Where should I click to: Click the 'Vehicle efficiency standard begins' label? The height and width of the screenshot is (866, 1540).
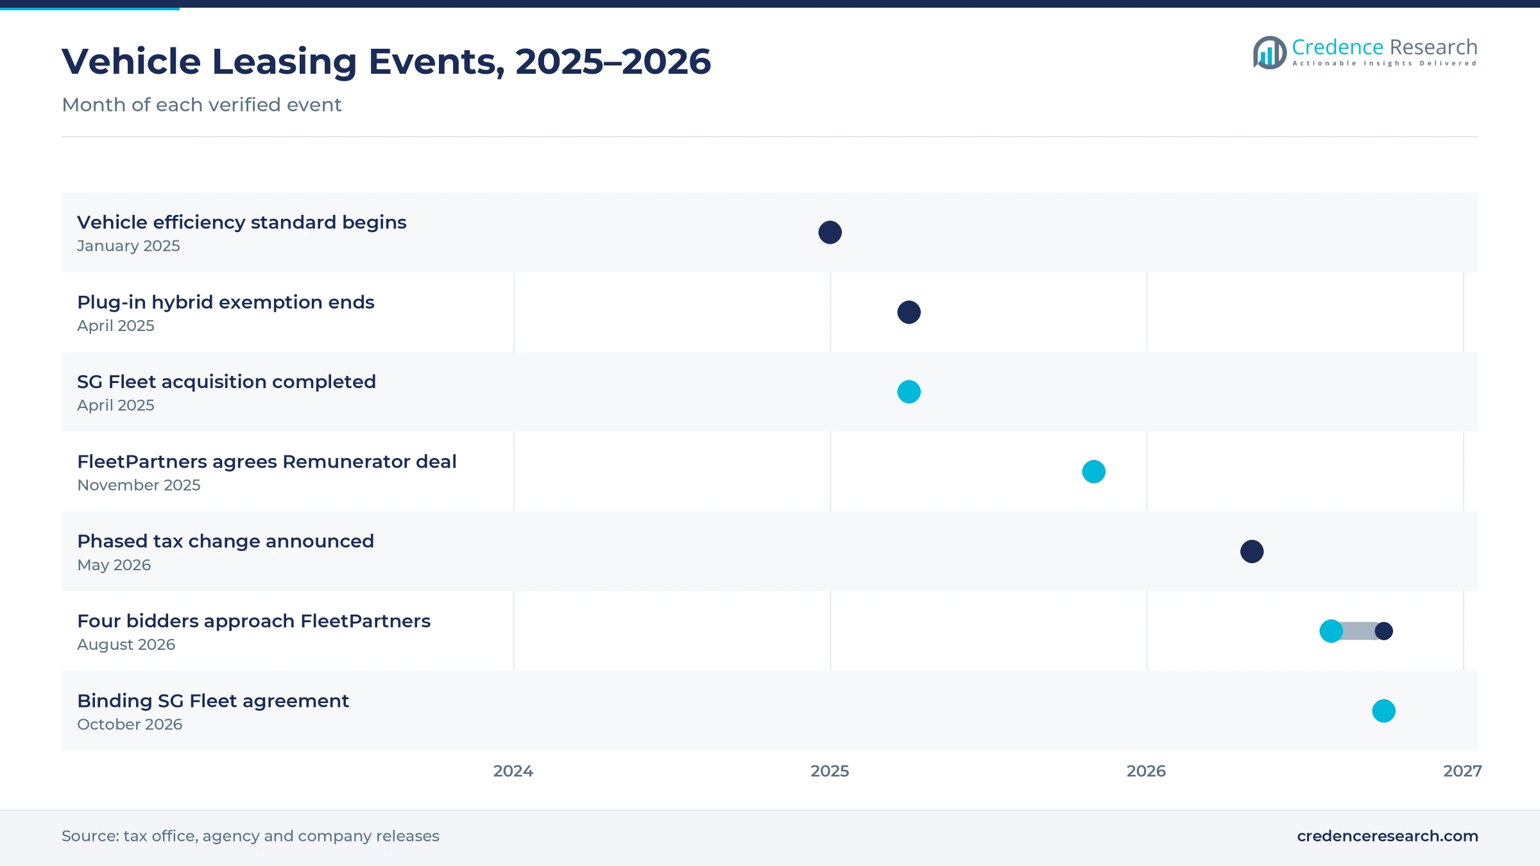(242, 223)
